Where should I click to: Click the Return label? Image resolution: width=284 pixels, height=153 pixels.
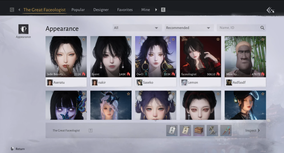pyautogui.click(x=20, y=149)
